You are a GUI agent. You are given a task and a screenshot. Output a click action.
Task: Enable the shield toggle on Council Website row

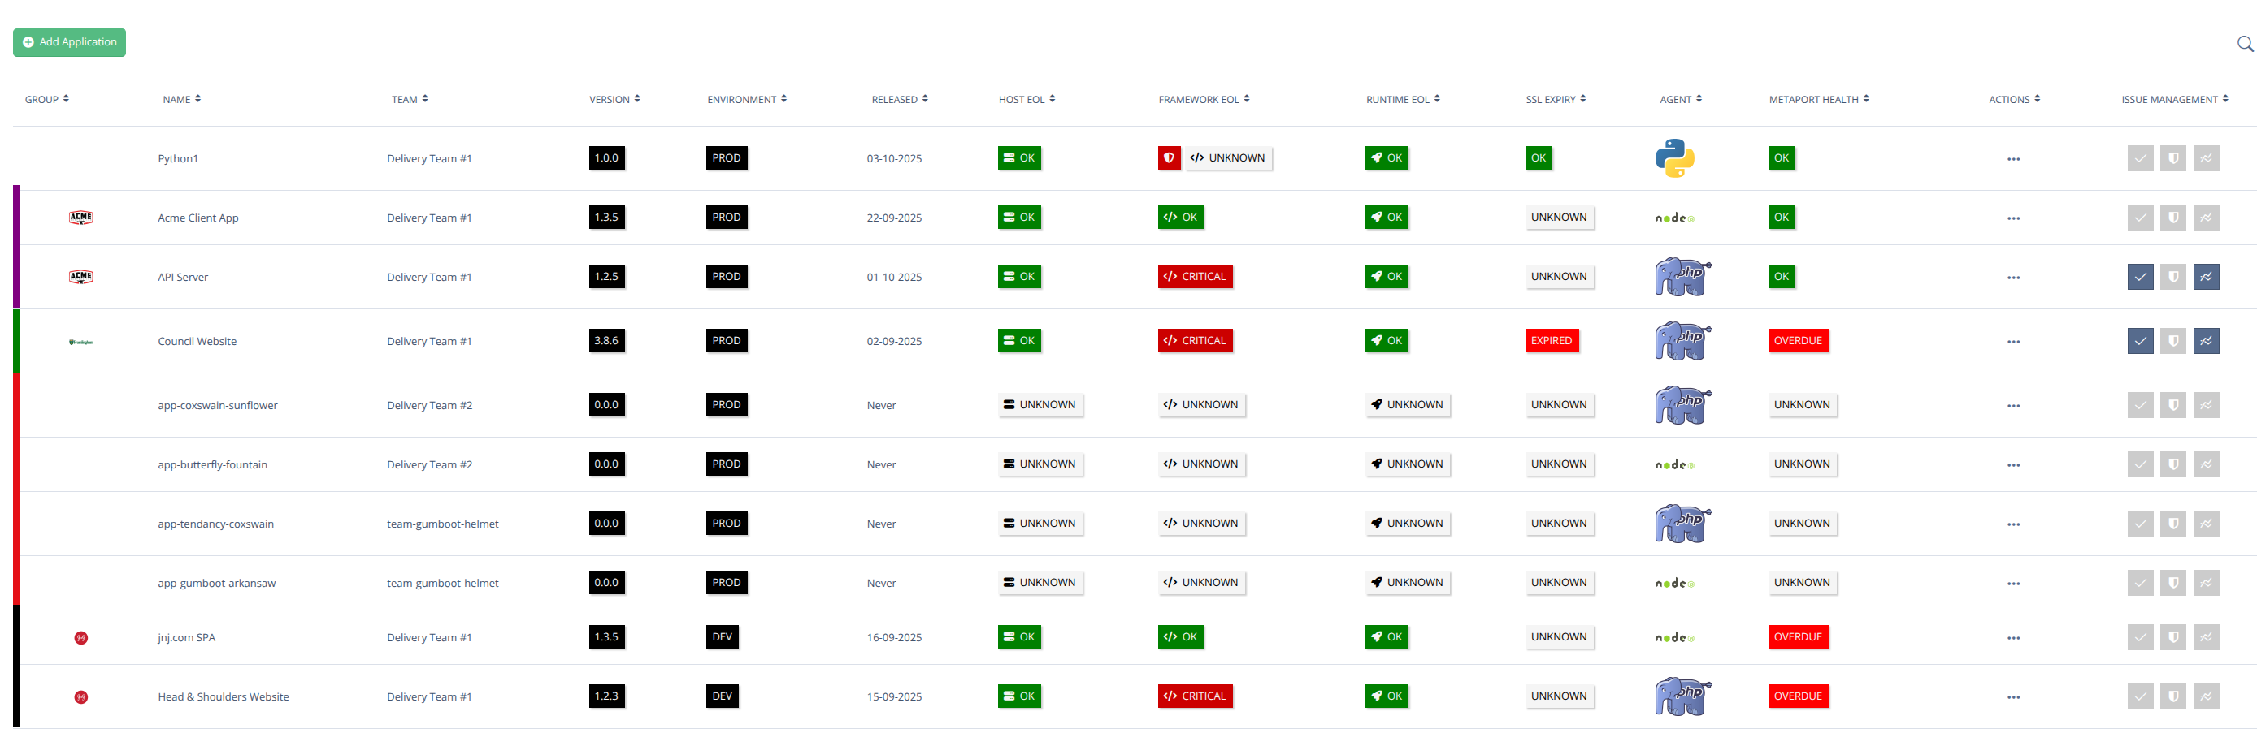2174,341
